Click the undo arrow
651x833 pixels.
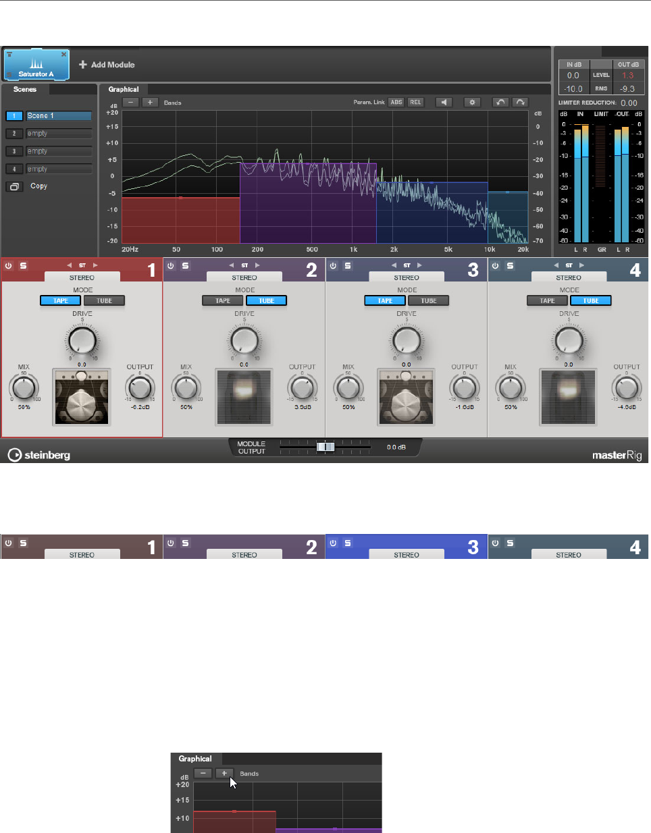tap(500, 103)
